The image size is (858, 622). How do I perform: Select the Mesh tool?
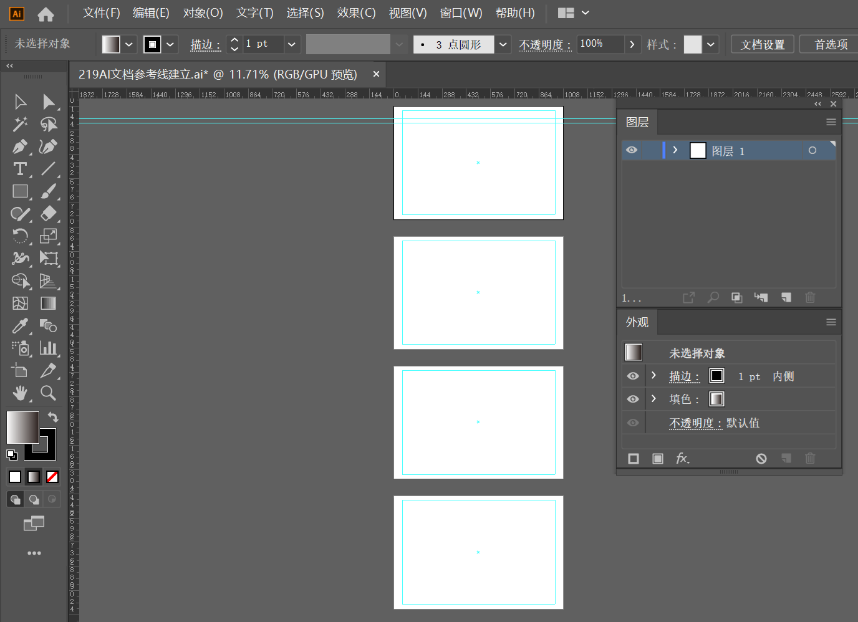click(20, 304)
